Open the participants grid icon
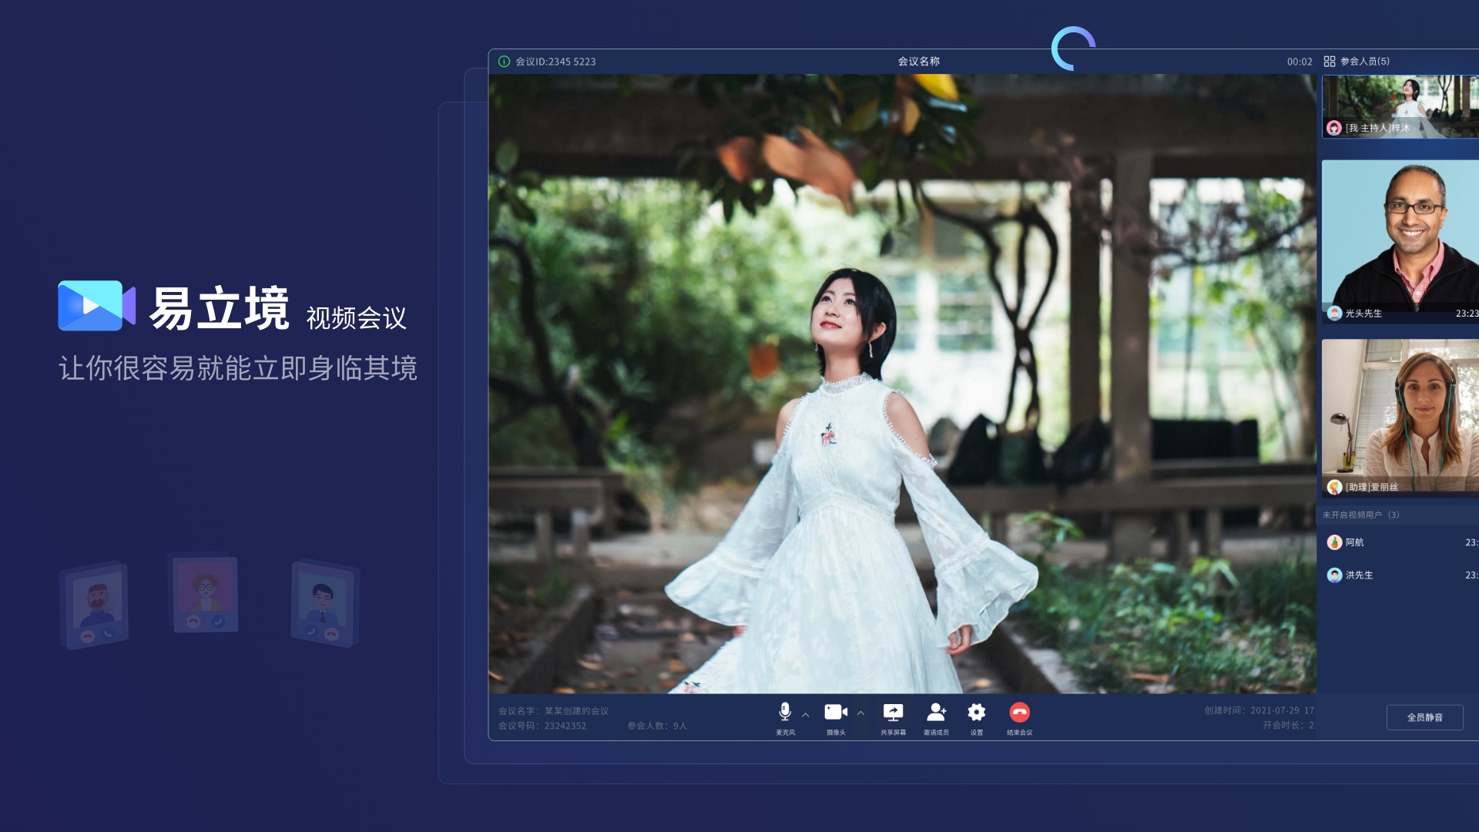This screenshot has width=1479, height=832. (1330, 62)
